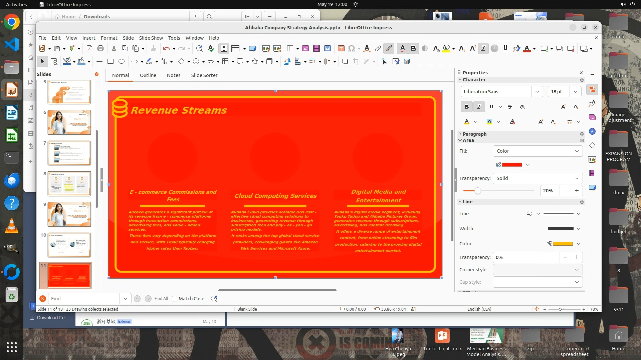
Task: Click the yellow Line color swatch
Action: click(x=563, y=244)
